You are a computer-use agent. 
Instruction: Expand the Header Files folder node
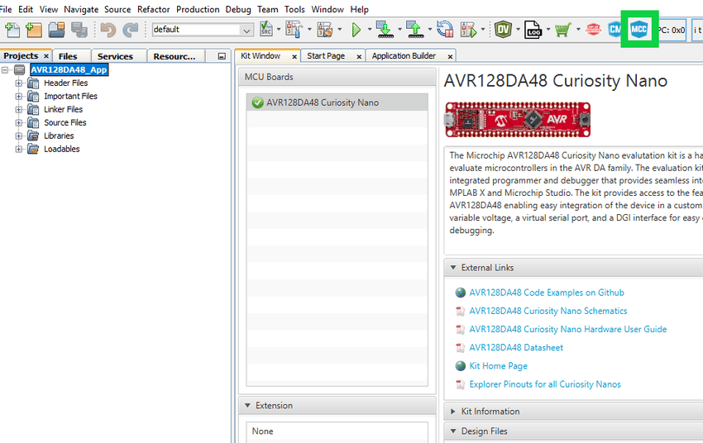[x=18, y=83]
